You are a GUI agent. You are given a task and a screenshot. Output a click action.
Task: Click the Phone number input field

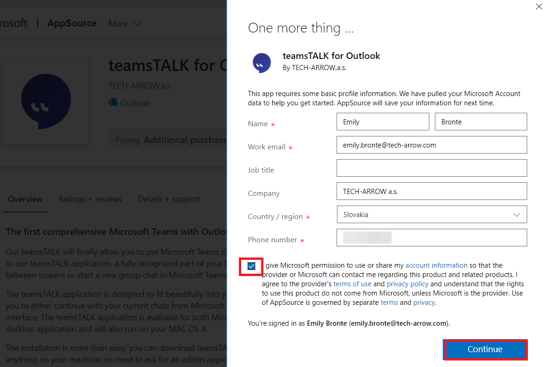click(x=432, y=238)
